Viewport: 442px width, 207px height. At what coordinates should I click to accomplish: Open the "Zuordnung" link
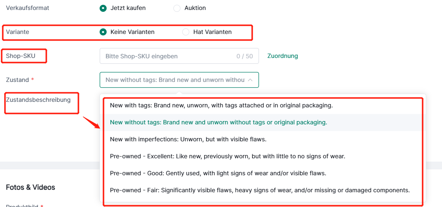point(283,56)
